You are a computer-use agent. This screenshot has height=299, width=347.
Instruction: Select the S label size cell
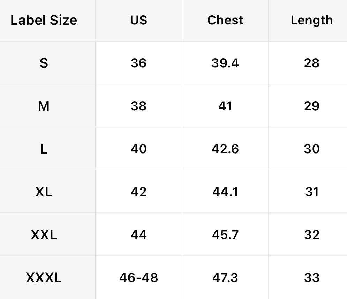click(x=44, y=63)
